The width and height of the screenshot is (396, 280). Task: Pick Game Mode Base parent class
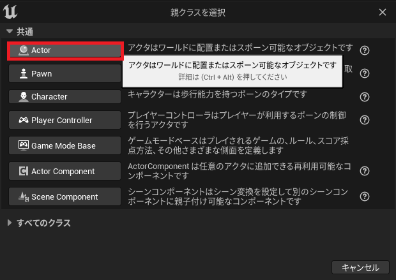point(65,145)
